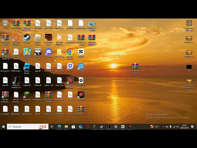
Task: Click the microphone tray icon
Action: click(x=171, y=127)
